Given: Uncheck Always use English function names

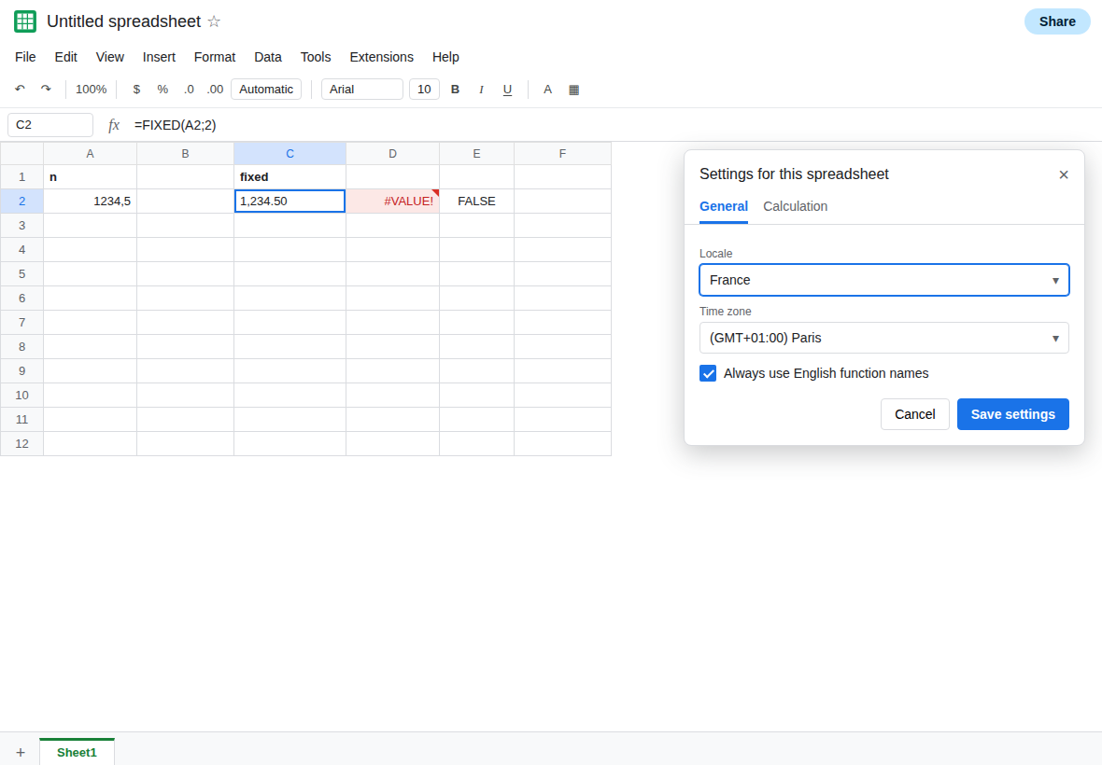Looking at the screenshot, I should point(708,373).
